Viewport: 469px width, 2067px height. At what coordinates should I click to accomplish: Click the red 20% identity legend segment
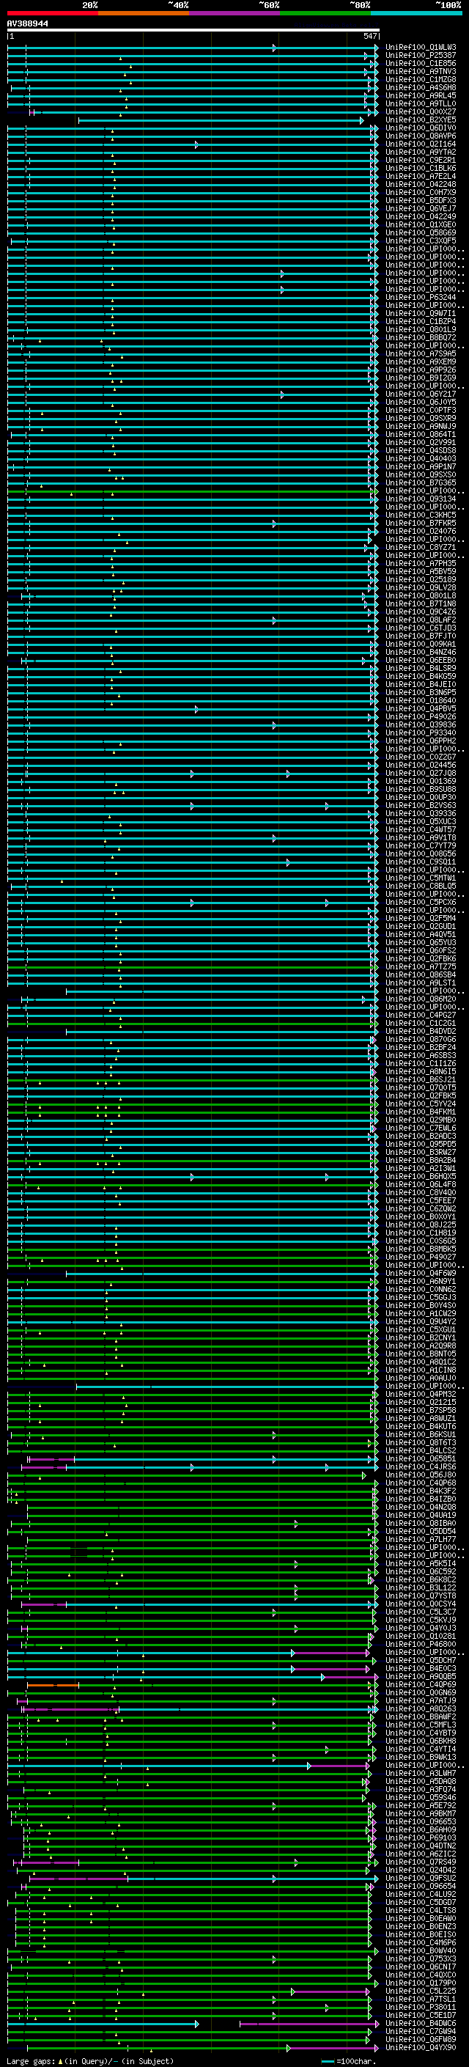tap(52, 13)
